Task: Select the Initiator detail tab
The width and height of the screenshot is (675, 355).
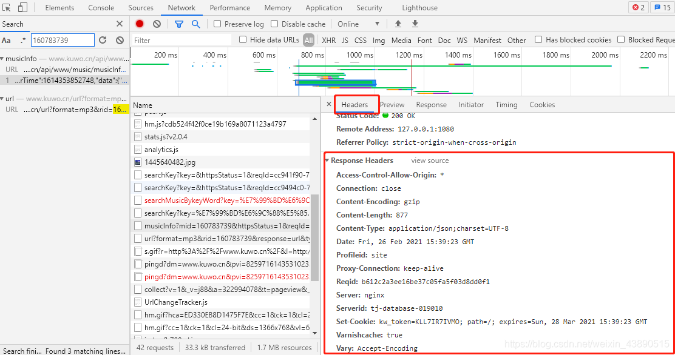Action: coord(471,104)
